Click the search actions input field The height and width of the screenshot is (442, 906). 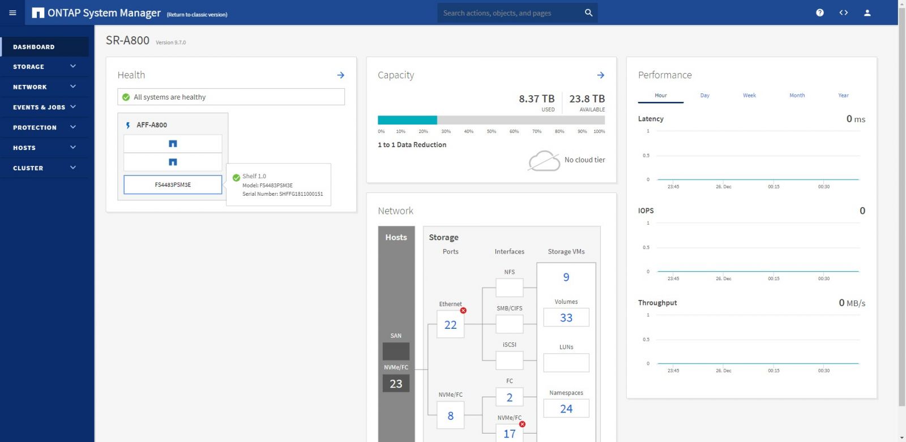click(x=510, y=13)
